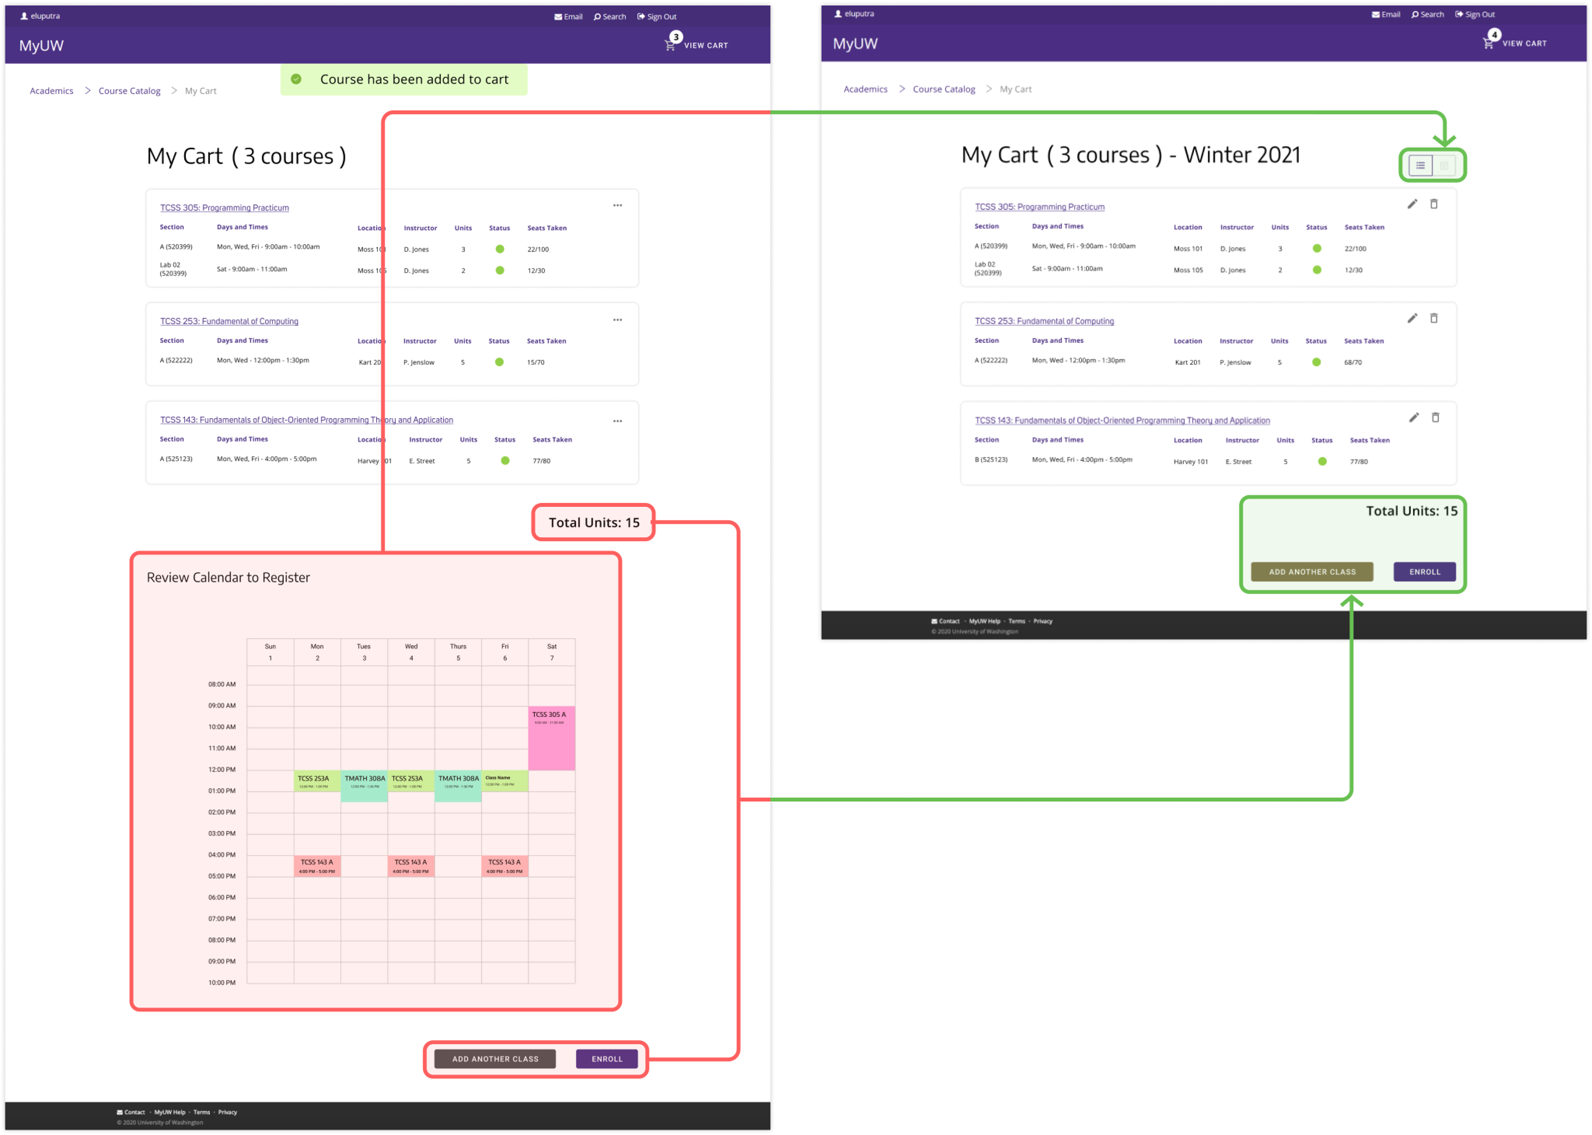Navigate to Academics breadcrumb in right mockup
Viewport: 1592px width, 1135px height.
coord(865,90)
